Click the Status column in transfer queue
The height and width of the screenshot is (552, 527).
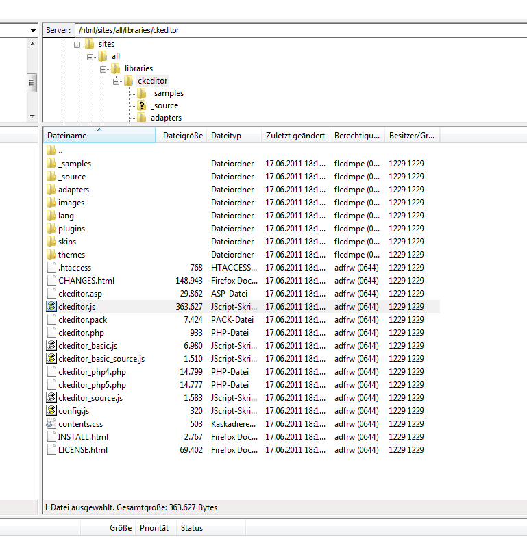click(x=192, y=528)
